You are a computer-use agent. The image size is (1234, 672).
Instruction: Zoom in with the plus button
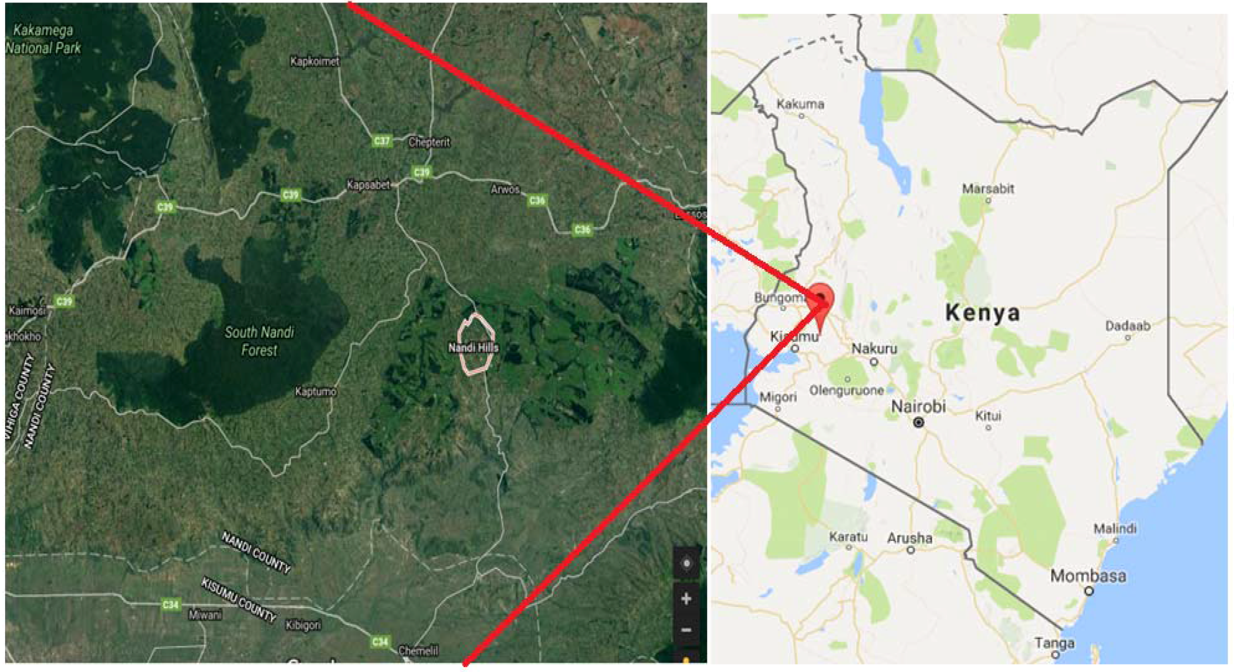[687, 599]
